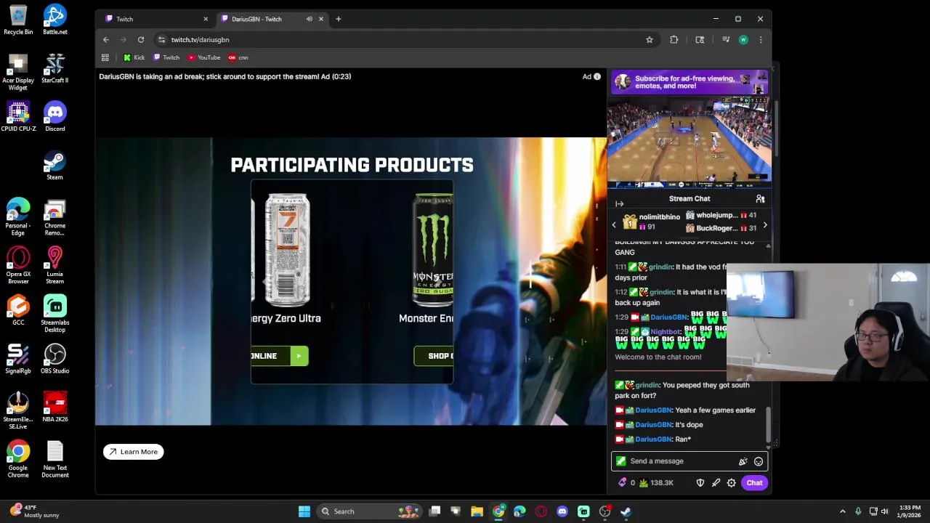Screen dimensions: 930x523
Task: Switch to the DariusGBN - Twitch tab
Action: pos(273,19)
